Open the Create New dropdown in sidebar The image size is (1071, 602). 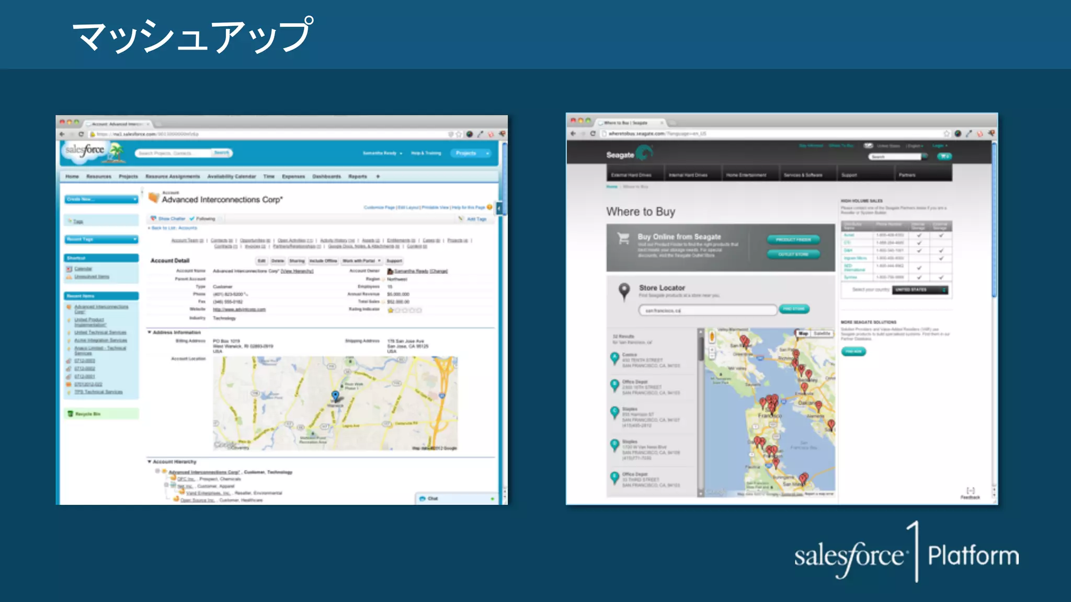click(101, 199)
